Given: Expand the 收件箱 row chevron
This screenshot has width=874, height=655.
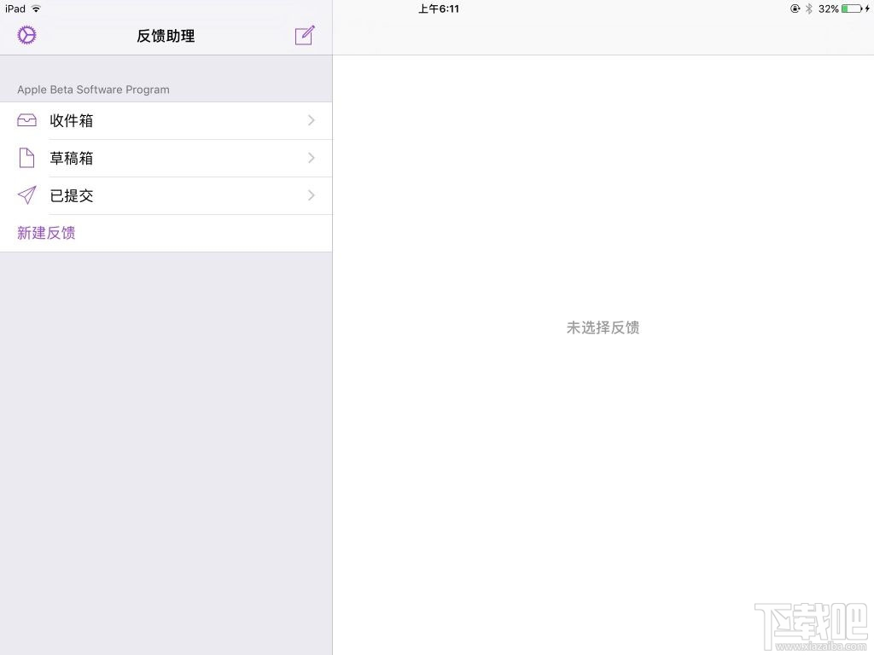Looking at the screenshot, I should coord(311,120).
